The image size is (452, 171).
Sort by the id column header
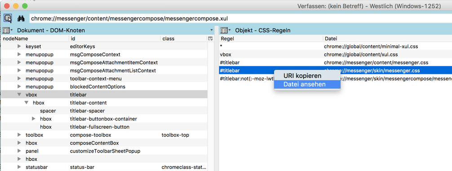pos(115,38)
